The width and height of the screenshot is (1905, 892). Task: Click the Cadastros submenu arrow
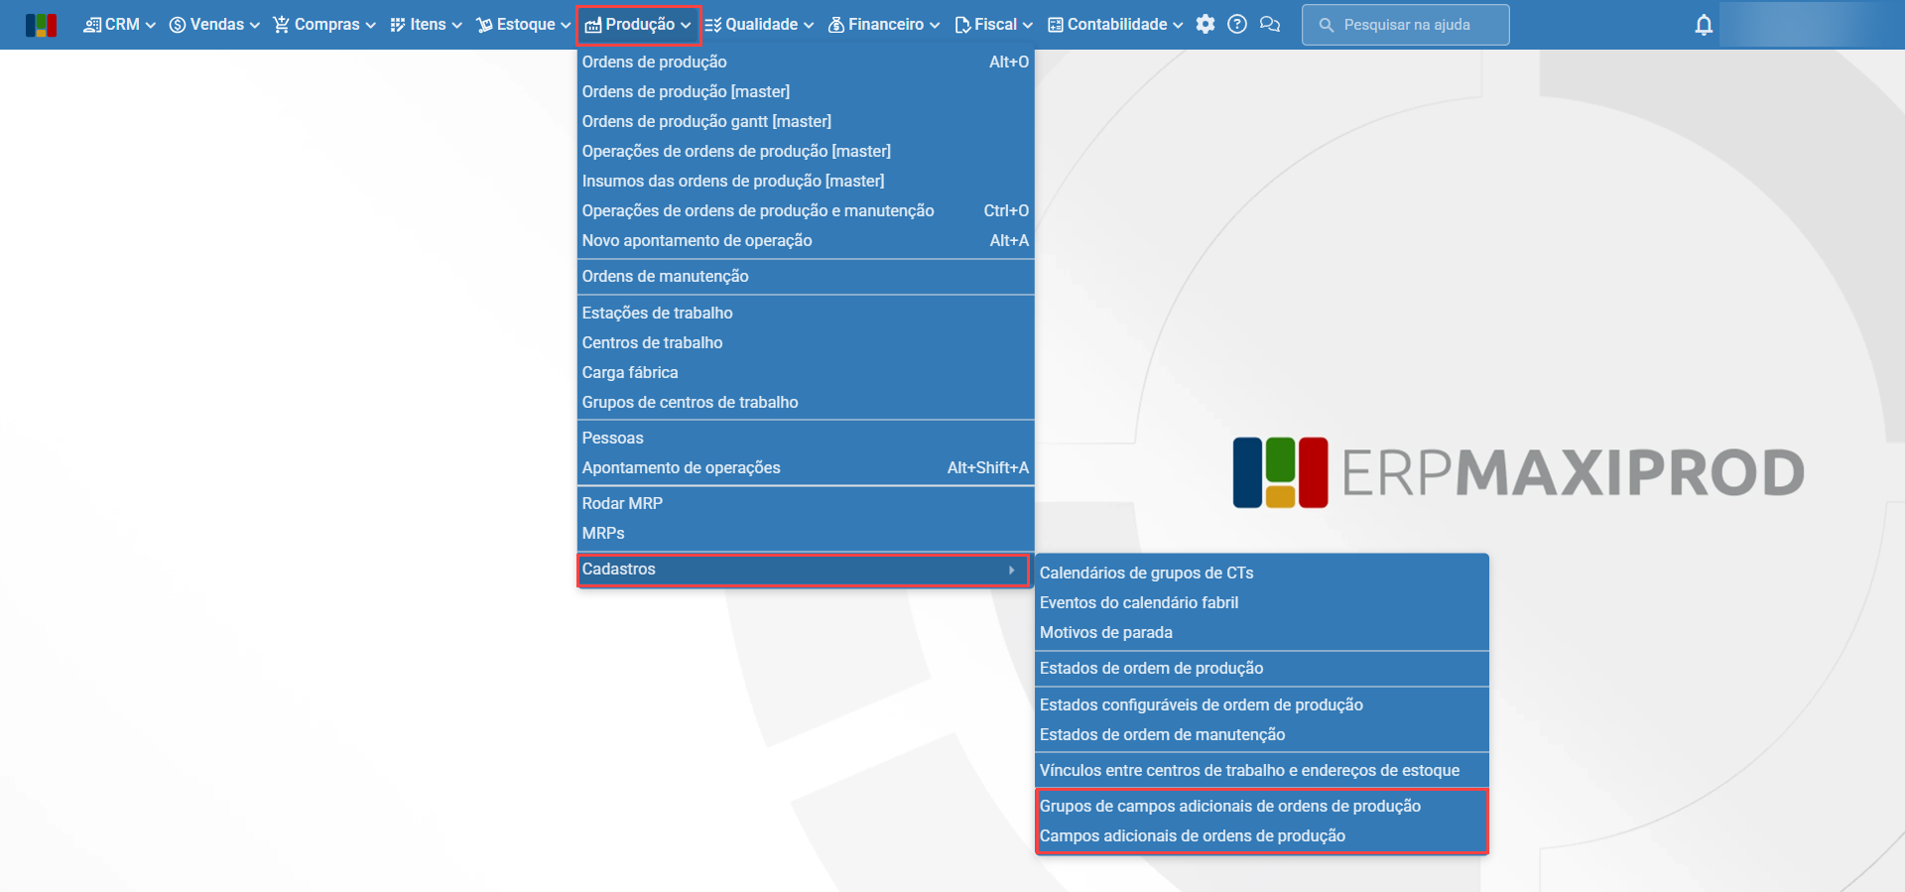coord(1011,570)
